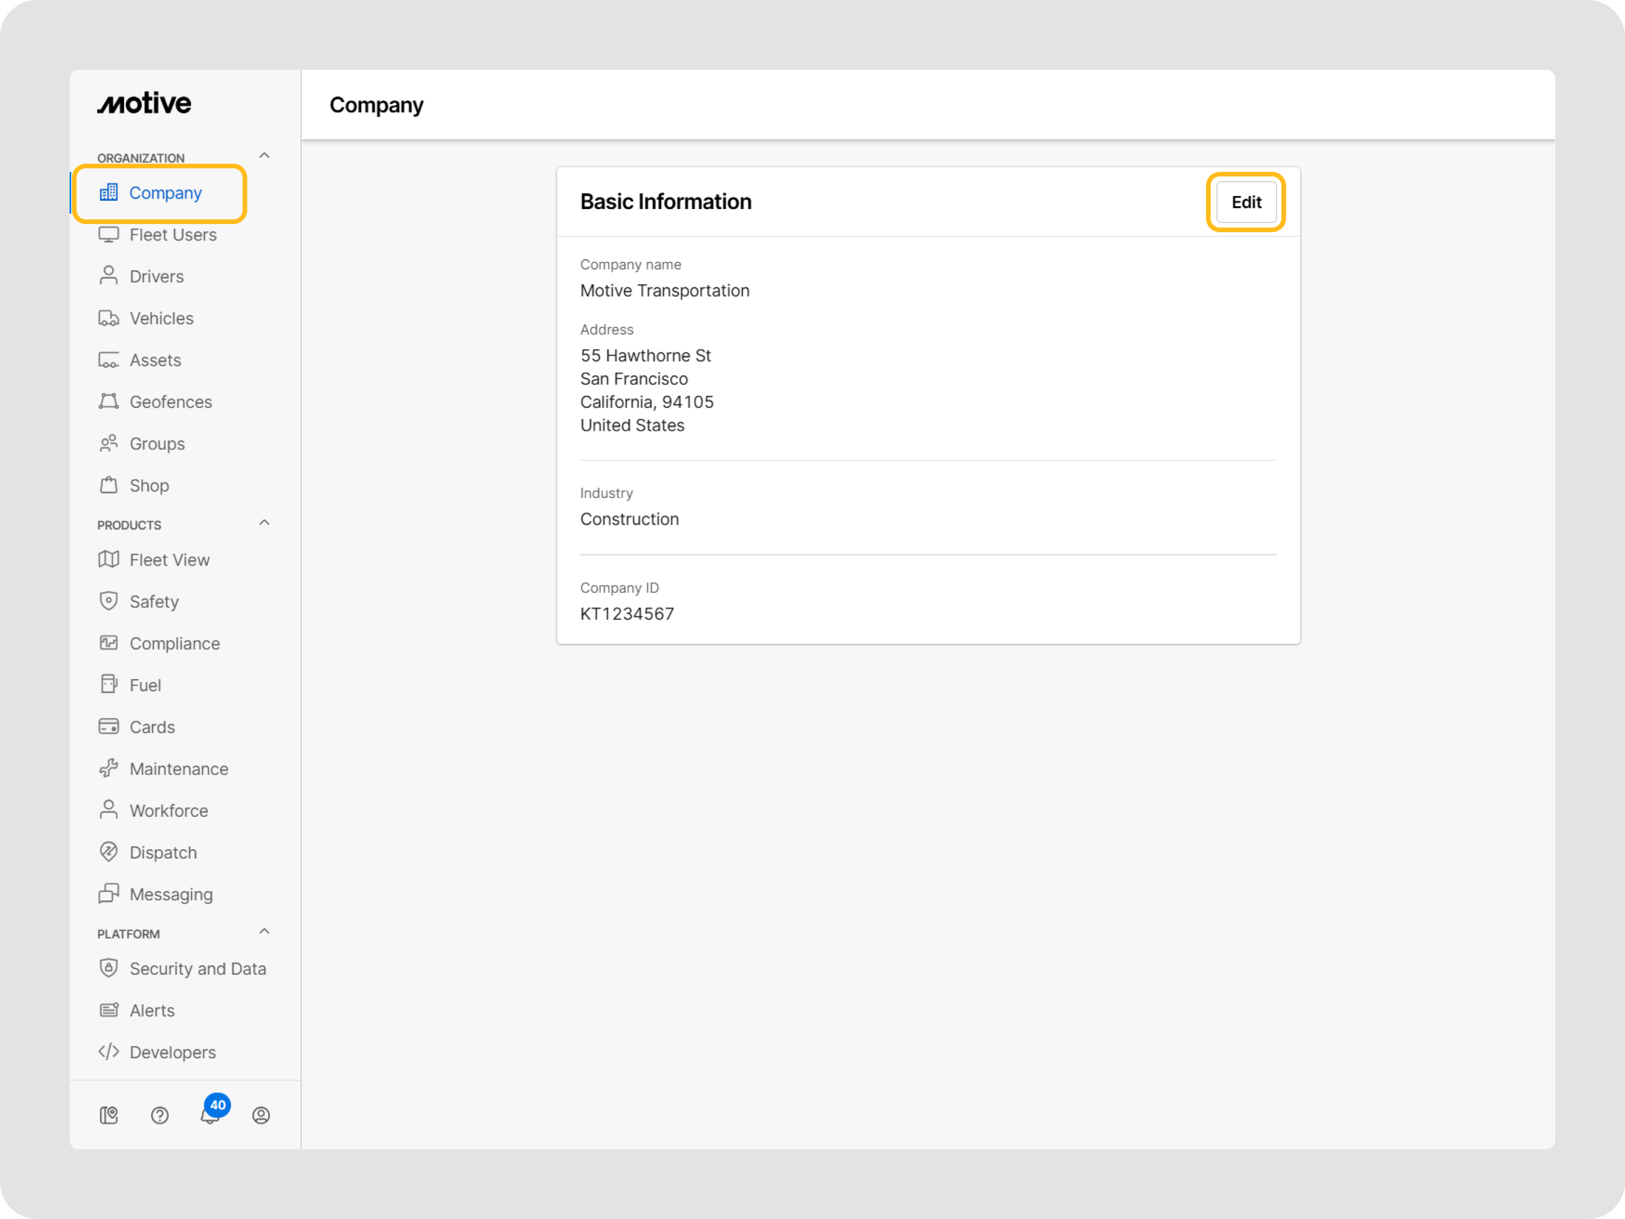The image size is (1625, 1219).
Task: Collapse the Organization section
Action: [x=265, y=156]
